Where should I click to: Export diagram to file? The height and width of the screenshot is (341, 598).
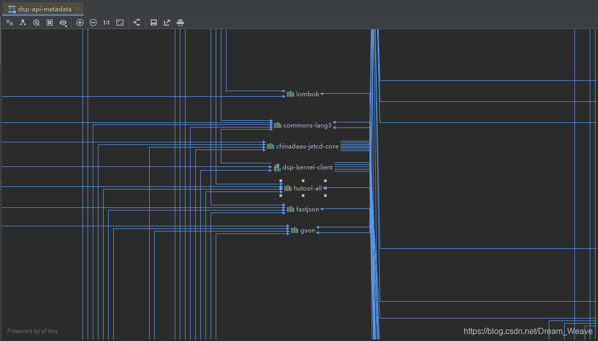(x=167, y=23)
